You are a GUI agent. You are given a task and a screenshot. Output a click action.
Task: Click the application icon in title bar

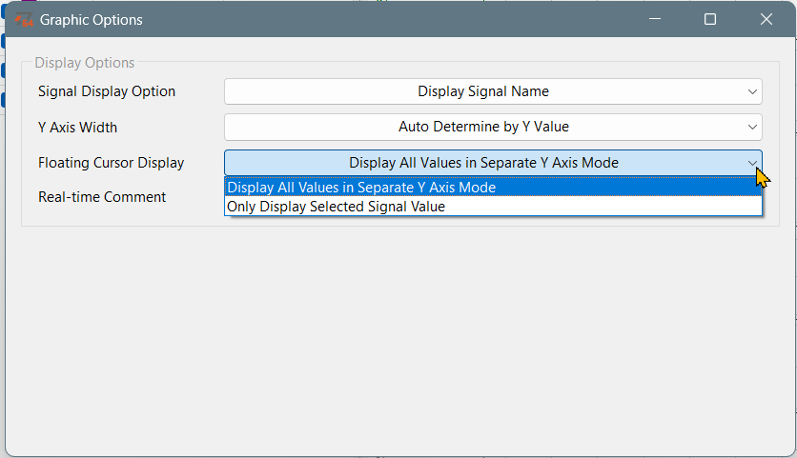pos(24,20)
